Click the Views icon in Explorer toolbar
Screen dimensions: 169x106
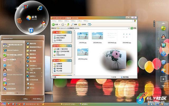(89, 25)
